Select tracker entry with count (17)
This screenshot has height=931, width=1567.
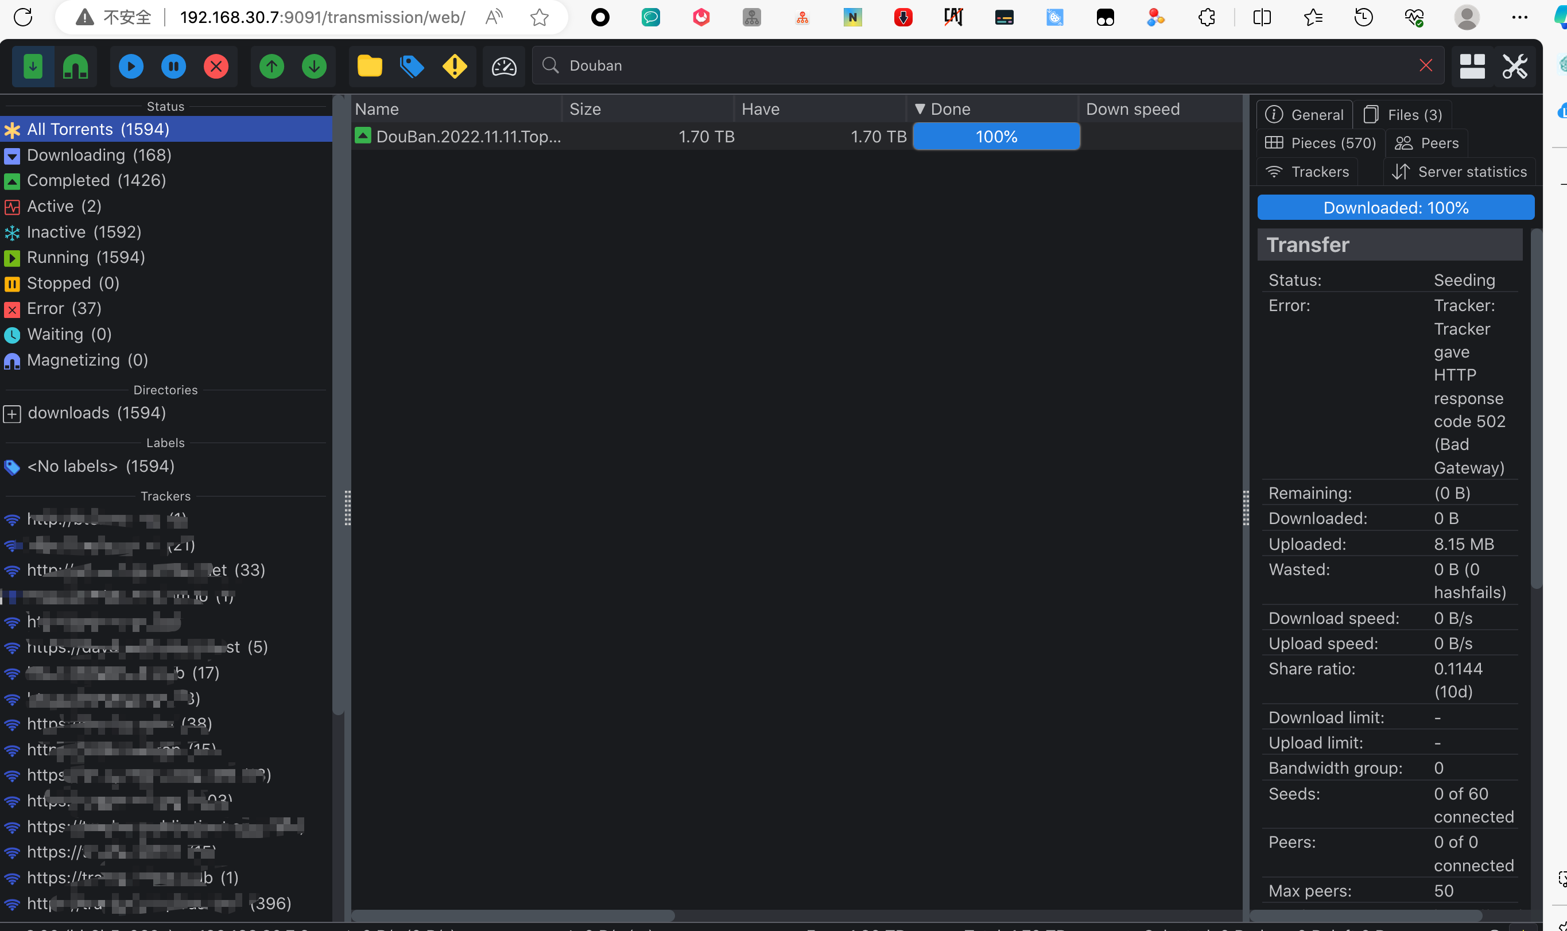coord(166,673)
